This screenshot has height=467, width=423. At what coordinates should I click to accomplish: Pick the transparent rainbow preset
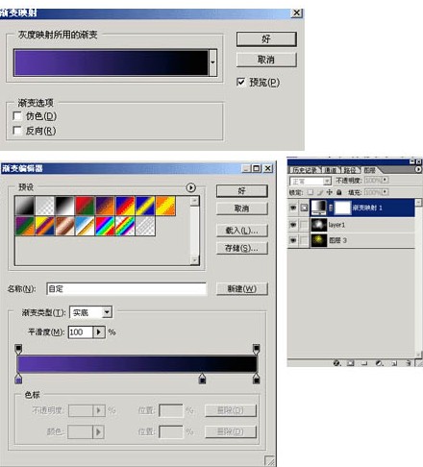[125, 226]
